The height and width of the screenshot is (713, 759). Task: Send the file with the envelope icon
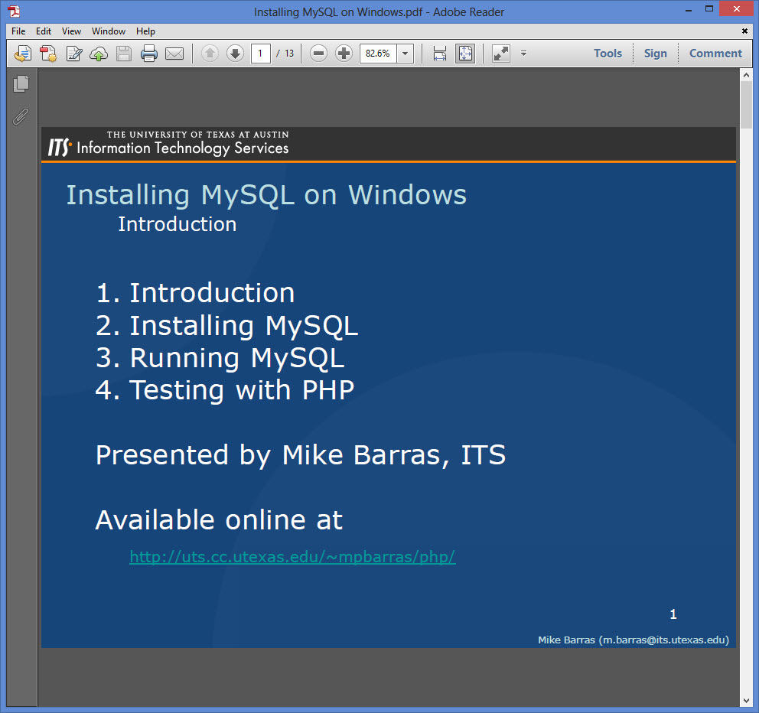point(174,54)
